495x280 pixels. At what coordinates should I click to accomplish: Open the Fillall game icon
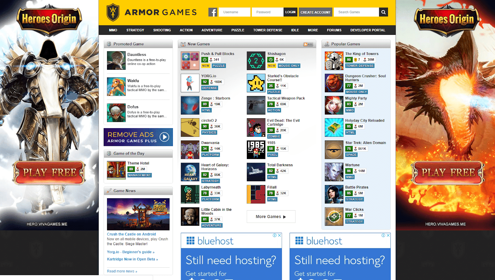click(x=256, y=194)
